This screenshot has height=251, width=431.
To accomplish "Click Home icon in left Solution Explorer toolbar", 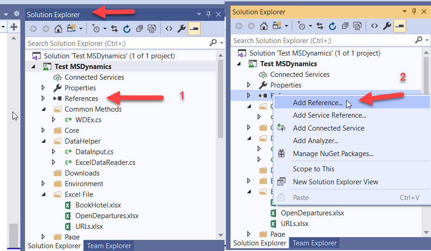I will tap(58, 29).
